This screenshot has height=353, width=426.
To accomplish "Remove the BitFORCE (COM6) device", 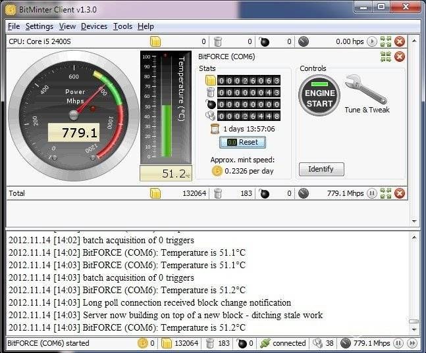I will pos(400,57).
